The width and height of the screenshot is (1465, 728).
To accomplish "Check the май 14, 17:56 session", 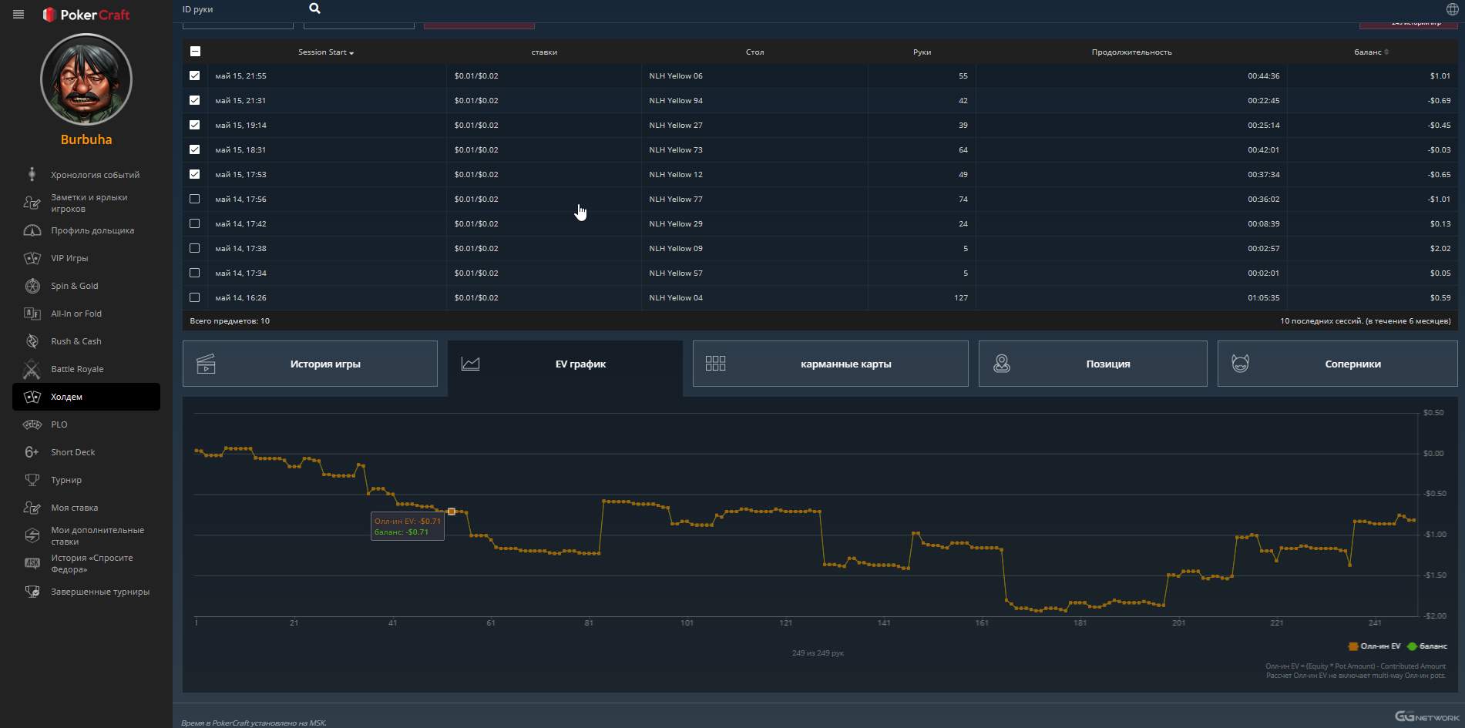I will (x=194, y=199).
